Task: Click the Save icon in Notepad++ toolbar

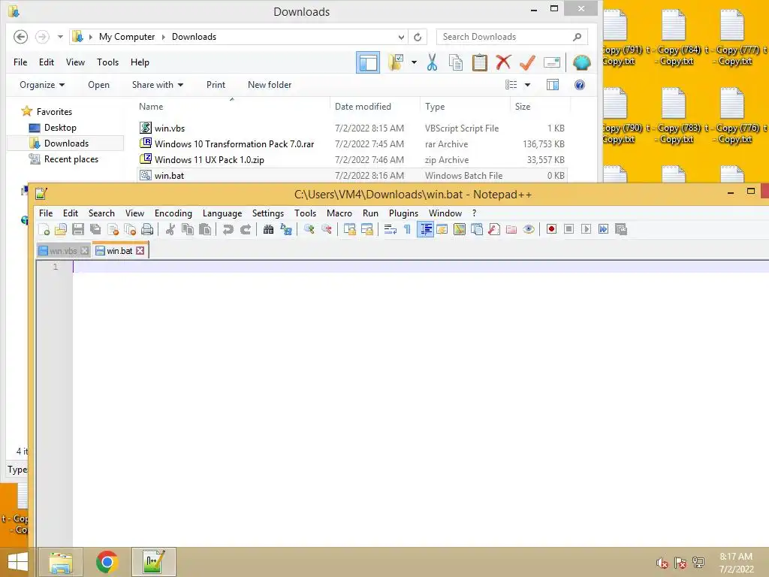Action: click(x=78, y=229)
